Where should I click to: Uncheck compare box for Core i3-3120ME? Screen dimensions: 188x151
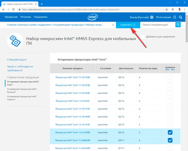pyautogui.click(x=170, y=132)
